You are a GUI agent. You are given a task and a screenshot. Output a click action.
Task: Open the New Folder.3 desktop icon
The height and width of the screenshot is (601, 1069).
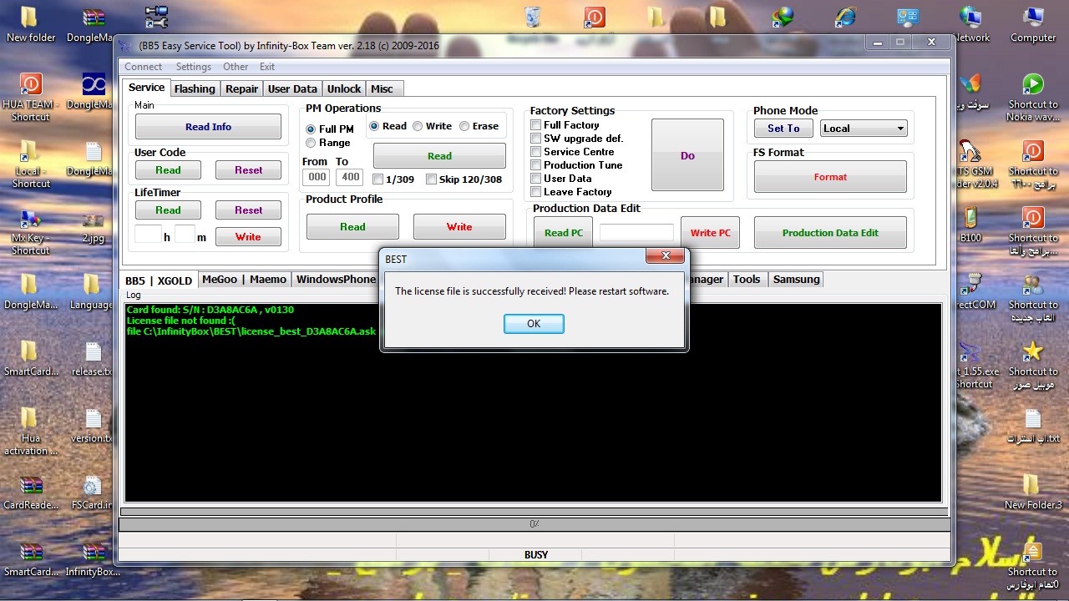[1033, 492]
